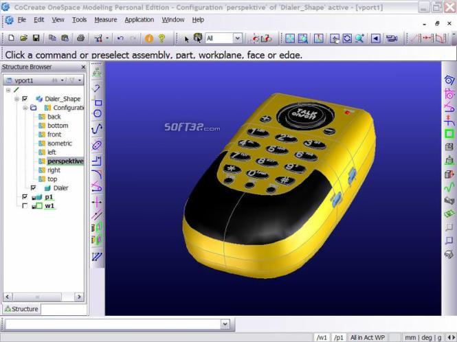457x342 pixels.
Task: Open the Measure menu
Action: (x=105, y=20)
